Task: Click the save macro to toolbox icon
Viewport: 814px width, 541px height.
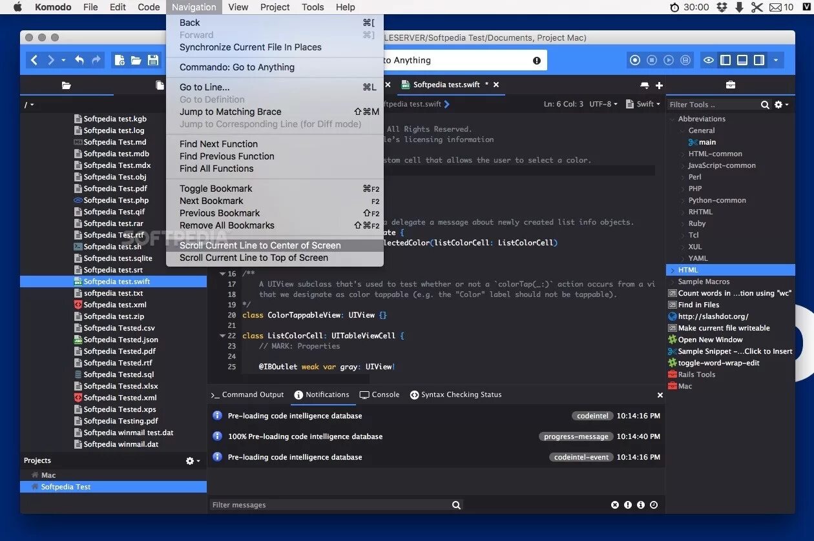Action: (685, 60)
